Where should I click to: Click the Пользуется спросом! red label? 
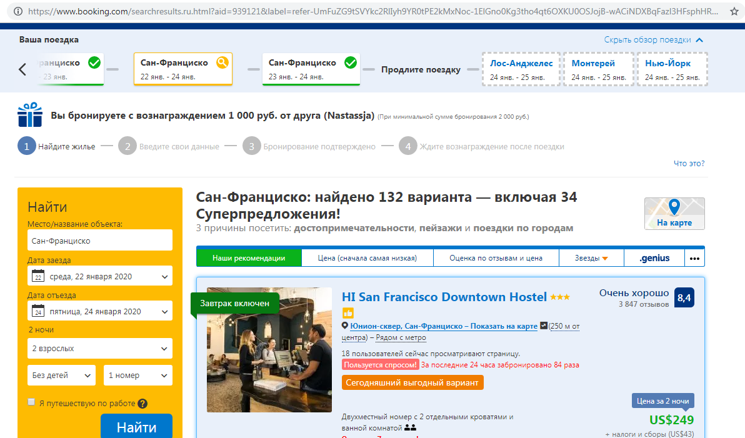pos(380,365)
